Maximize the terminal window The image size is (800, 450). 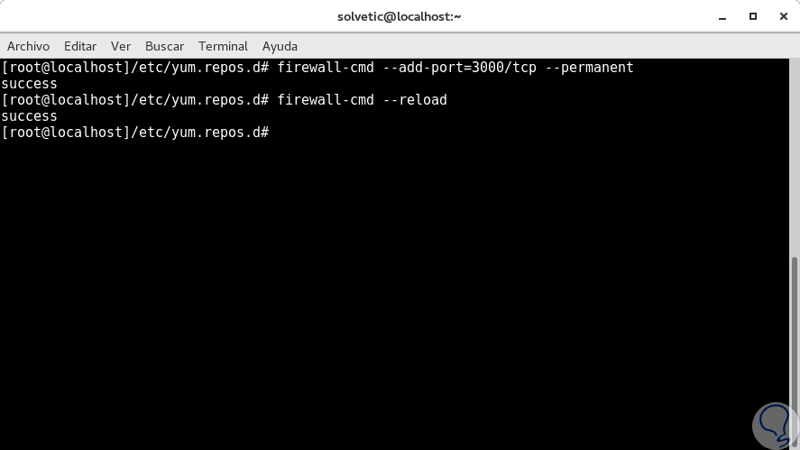753,16
